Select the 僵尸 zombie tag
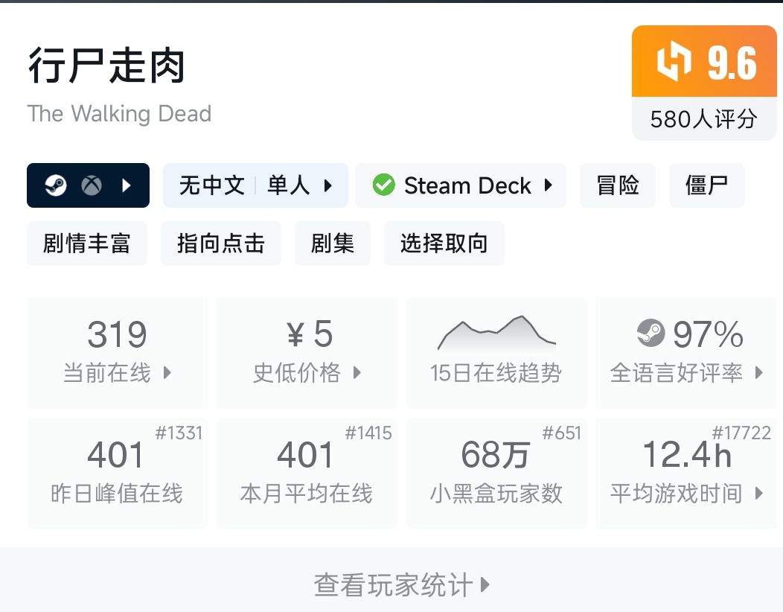Image resolution: width=783 pixels, height=612 pixels. pos(706,185)
